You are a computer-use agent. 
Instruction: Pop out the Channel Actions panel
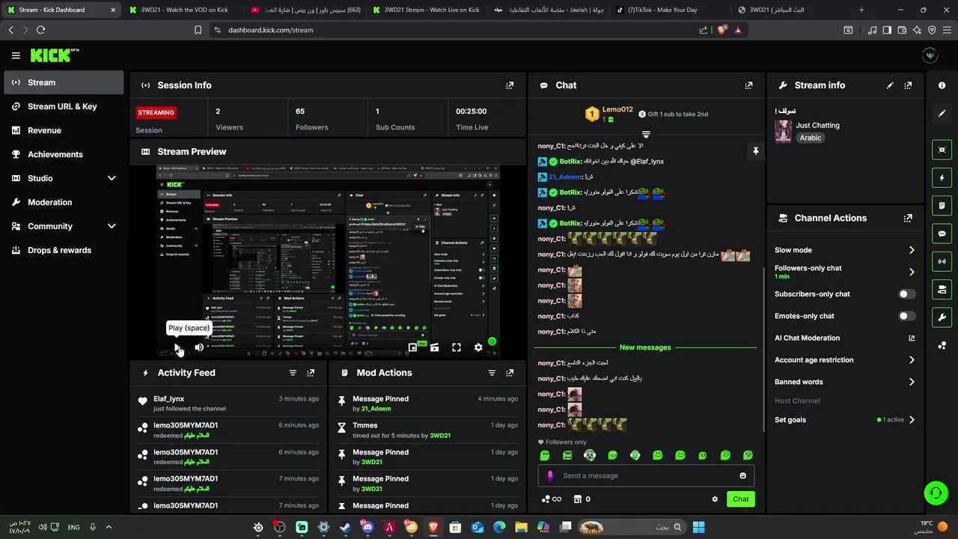coord(908,219)
